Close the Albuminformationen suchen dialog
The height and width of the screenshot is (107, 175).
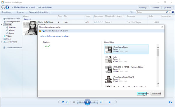(162, 27)
